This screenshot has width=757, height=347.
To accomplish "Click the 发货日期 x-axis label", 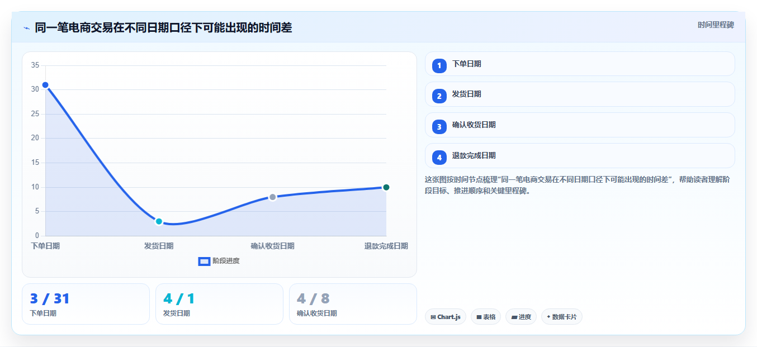I will (159, 246).
